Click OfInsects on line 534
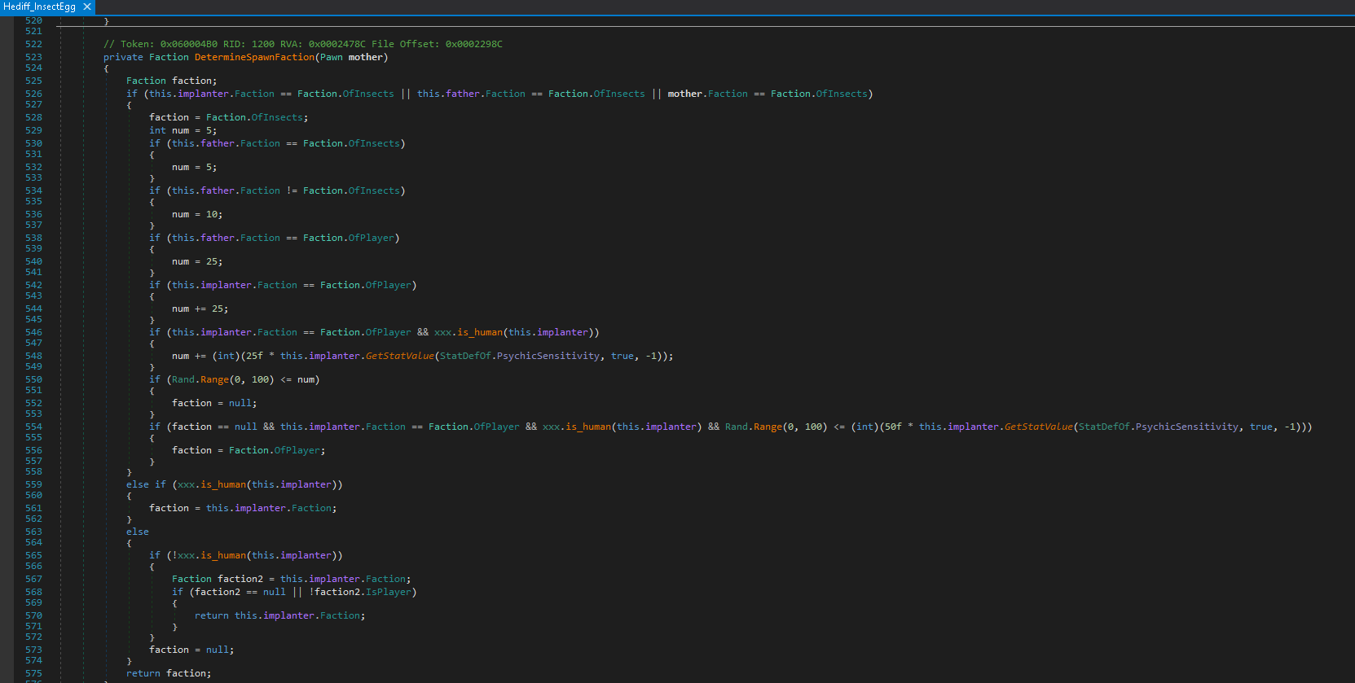The height and width of the screenshot is (683, 1355). click(374, 190)
